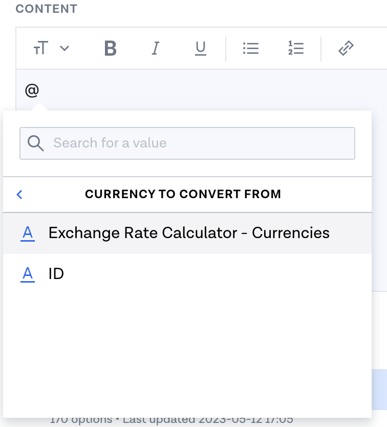
Task: Insert a numbered list
Action: (296, 49)
